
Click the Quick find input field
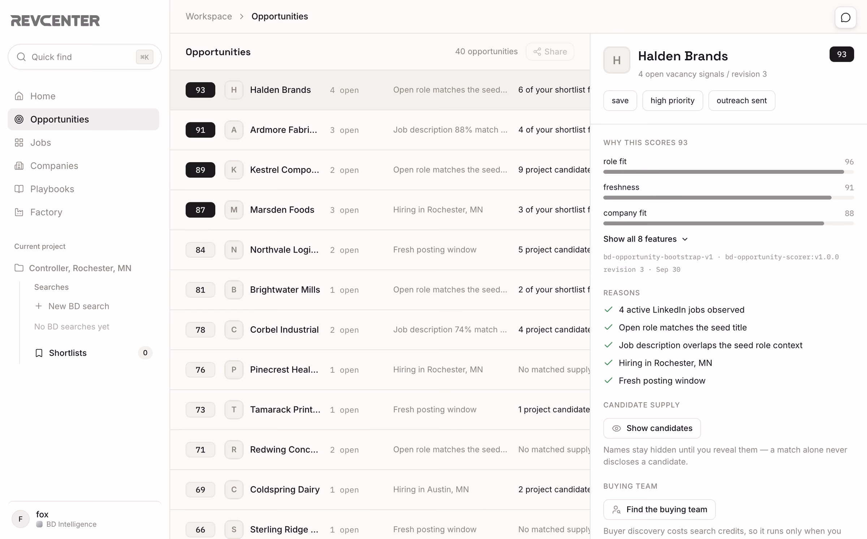[x=85, y=57]
